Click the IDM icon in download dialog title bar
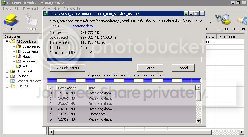Screen dimensions: 248x137 46,14
